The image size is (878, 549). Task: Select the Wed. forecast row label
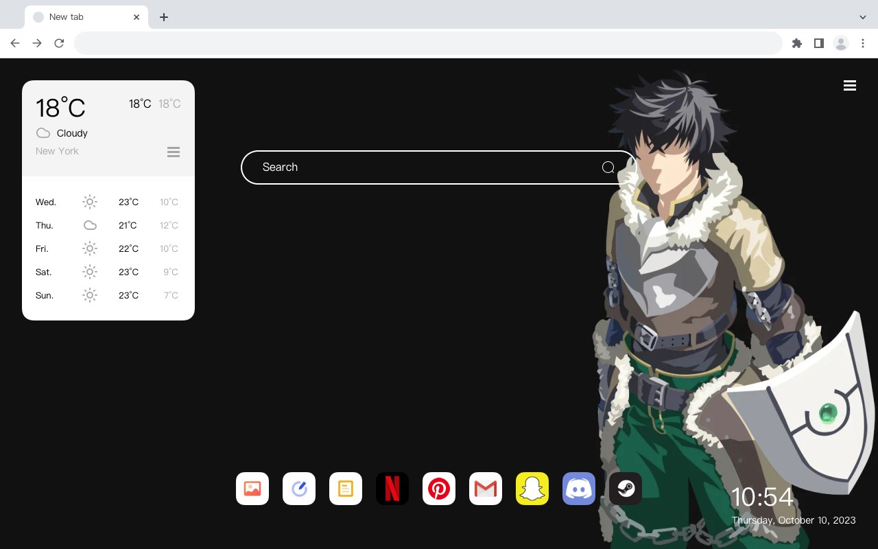[46, 202]
